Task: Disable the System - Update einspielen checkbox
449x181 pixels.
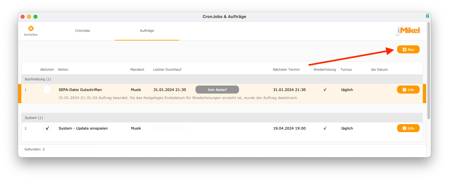Action: click(x=47, y=128)
